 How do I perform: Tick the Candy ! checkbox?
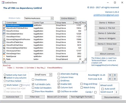(95, 92)
